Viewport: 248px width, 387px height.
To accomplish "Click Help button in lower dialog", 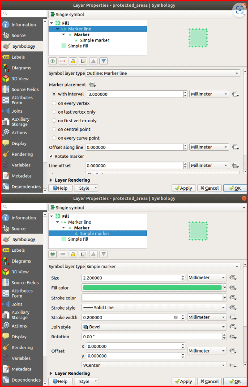I will pos(60,381).
